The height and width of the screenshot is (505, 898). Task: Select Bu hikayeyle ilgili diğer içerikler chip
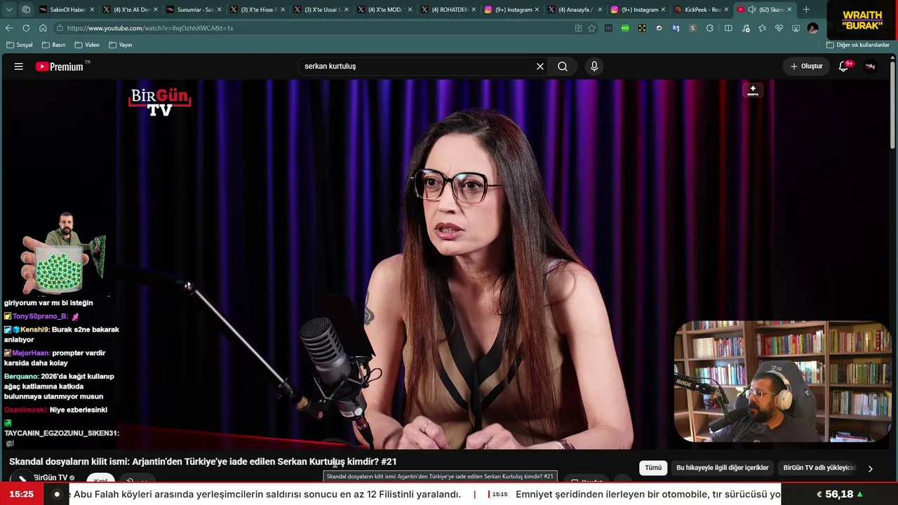(723, 468)
